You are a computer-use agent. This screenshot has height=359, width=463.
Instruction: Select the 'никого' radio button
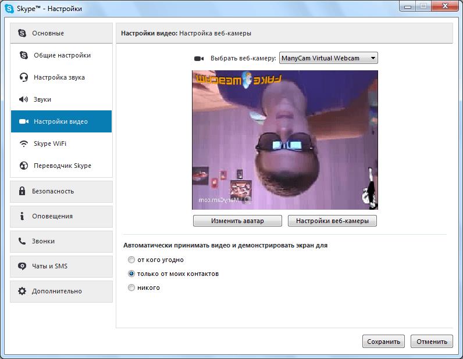tap(131, 288)
